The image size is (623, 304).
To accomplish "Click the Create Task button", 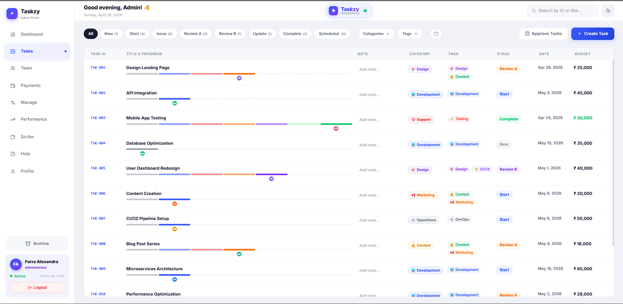I will tap(592, 34).
